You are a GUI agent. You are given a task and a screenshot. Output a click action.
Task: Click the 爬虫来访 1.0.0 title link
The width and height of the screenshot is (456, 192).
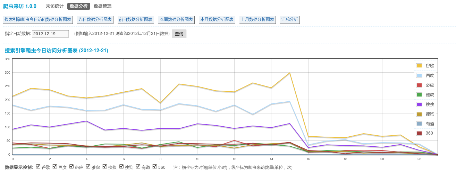[19, 6]
